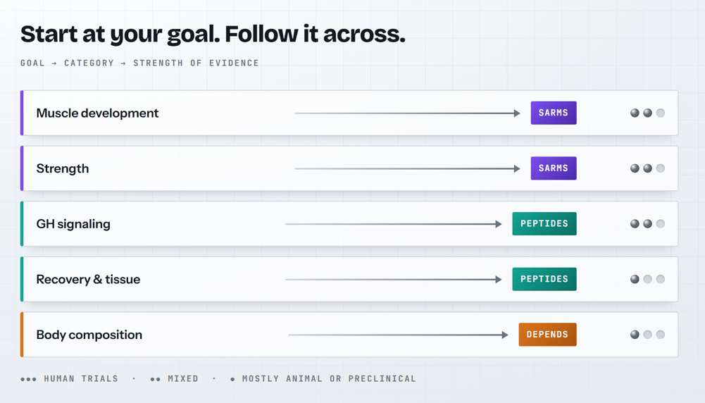Click the evidence dots for Body composition
The image size is (705, 403).
(647, 335)
